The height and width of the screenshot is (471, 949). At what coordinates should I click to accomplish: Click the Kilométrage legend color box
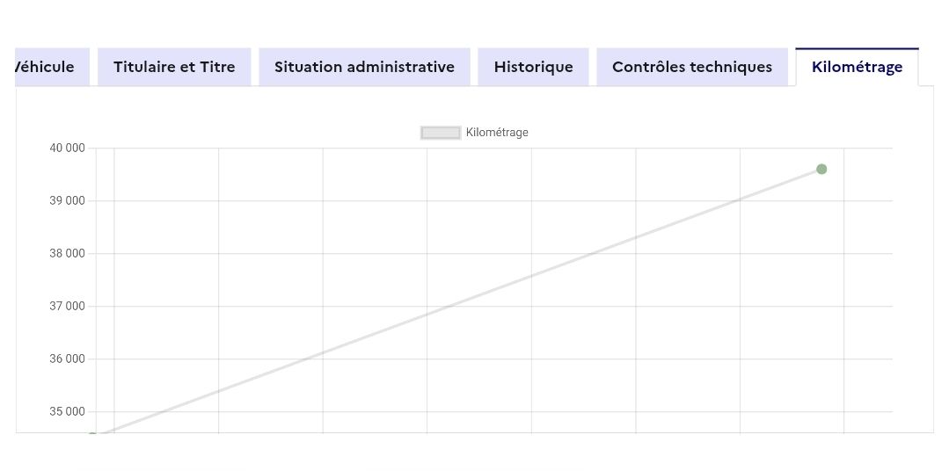point(441,133)
